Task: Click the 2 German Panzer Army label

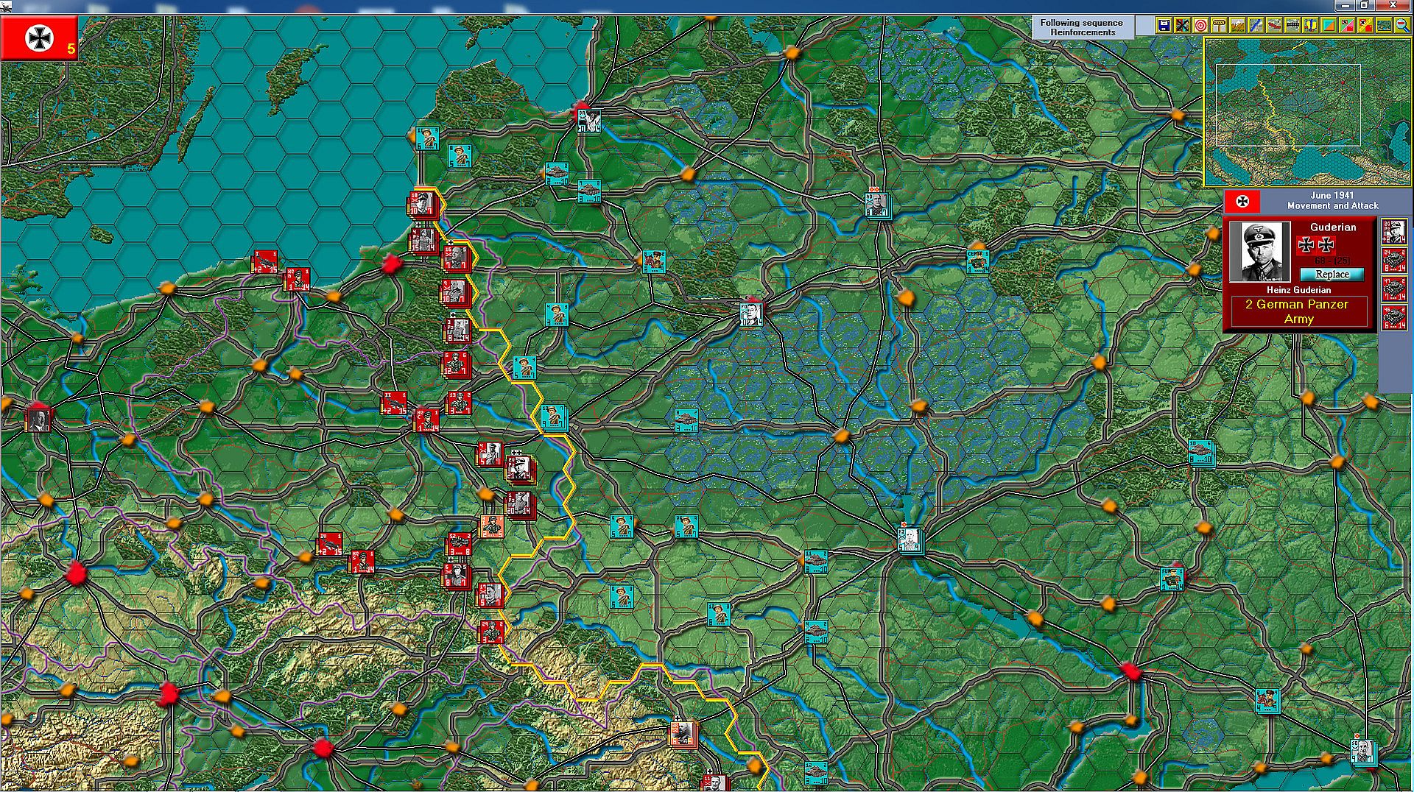Action: (x=1298, y=311)
